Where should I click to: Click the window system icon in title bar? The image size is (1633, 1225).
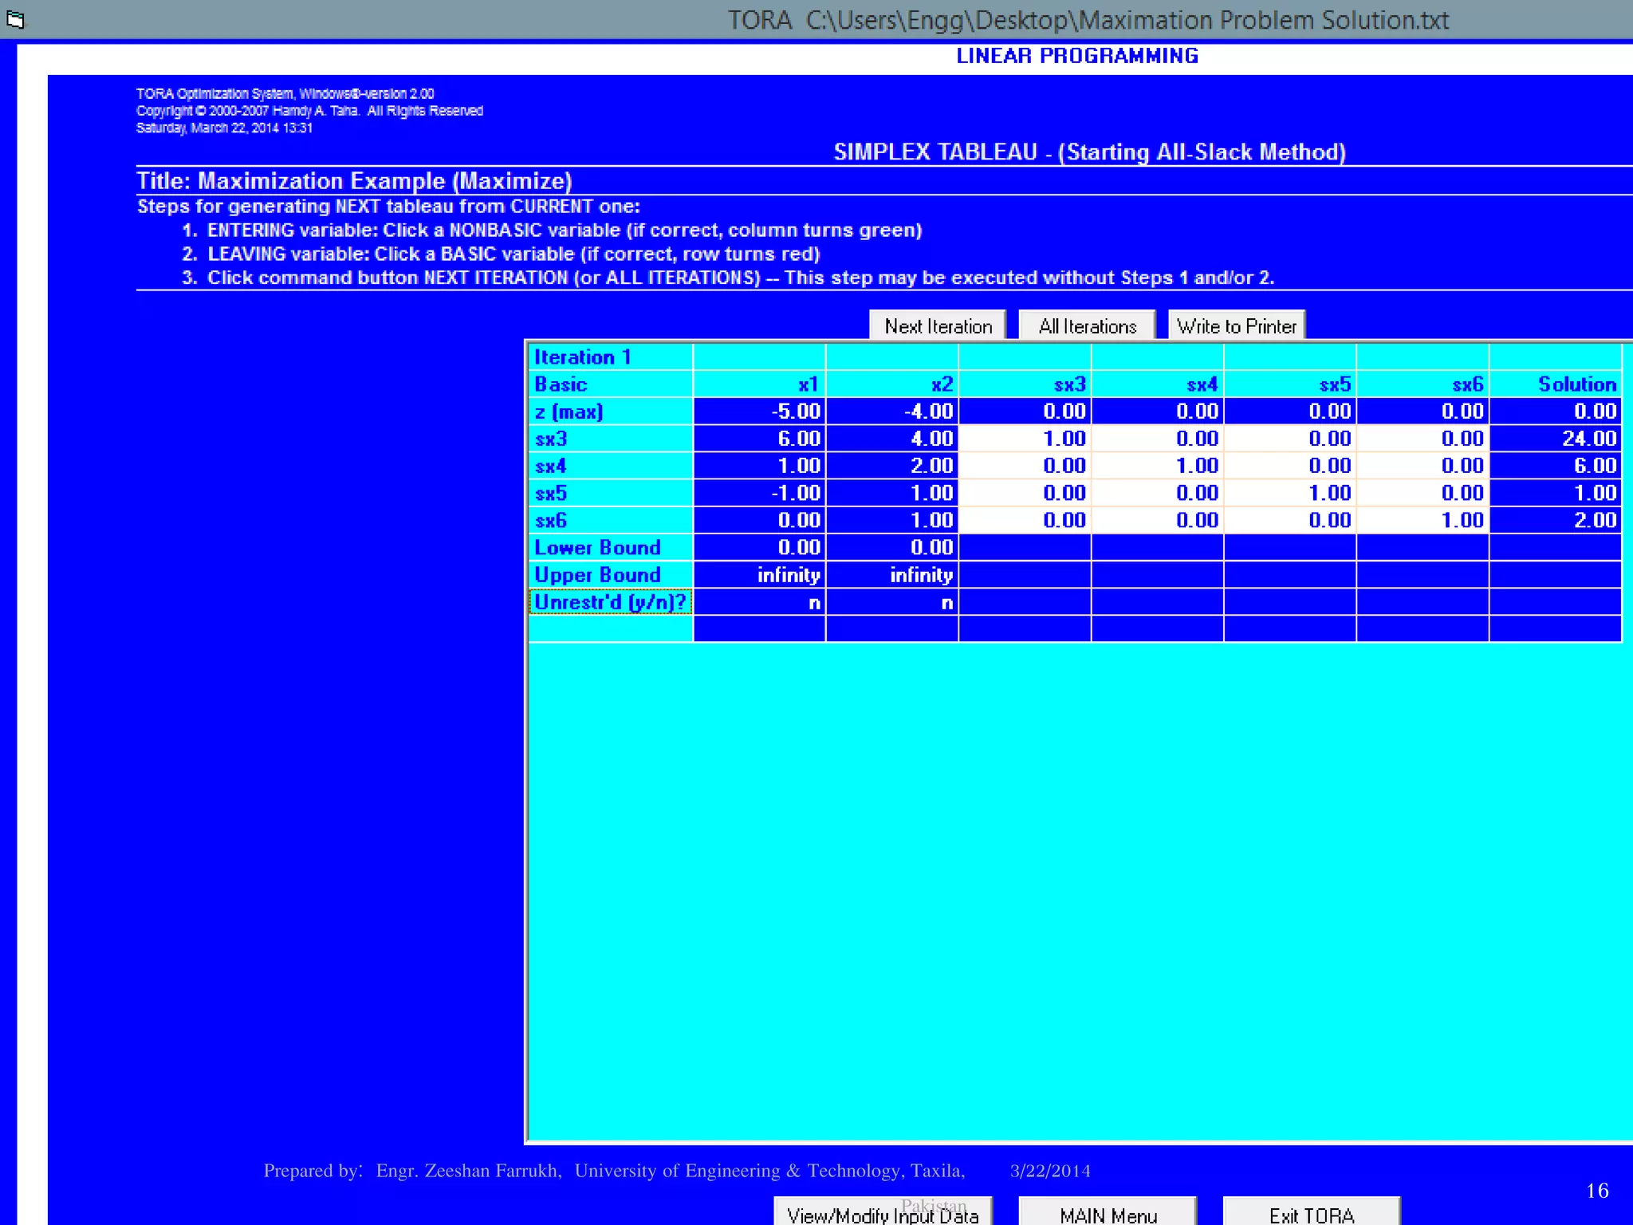(x=15, y=19)
